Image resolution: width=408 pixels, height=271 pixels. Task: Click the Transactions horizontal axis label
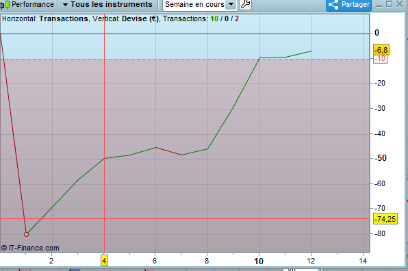(x=64, y=18)
